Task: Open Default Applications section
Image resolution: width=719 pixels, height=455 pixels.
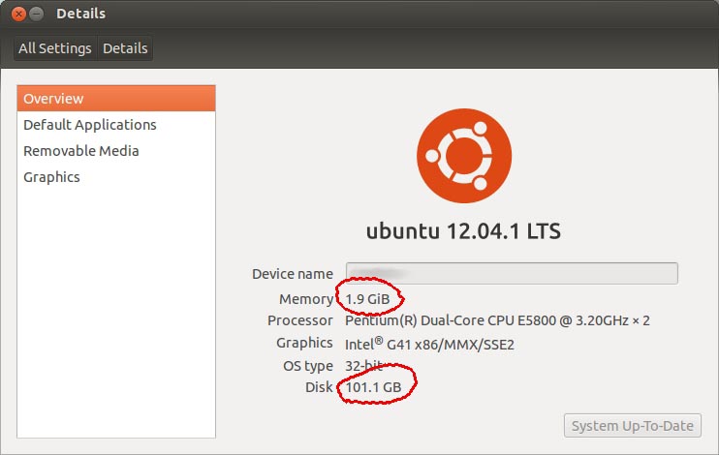Action: [x=90, y=125]
